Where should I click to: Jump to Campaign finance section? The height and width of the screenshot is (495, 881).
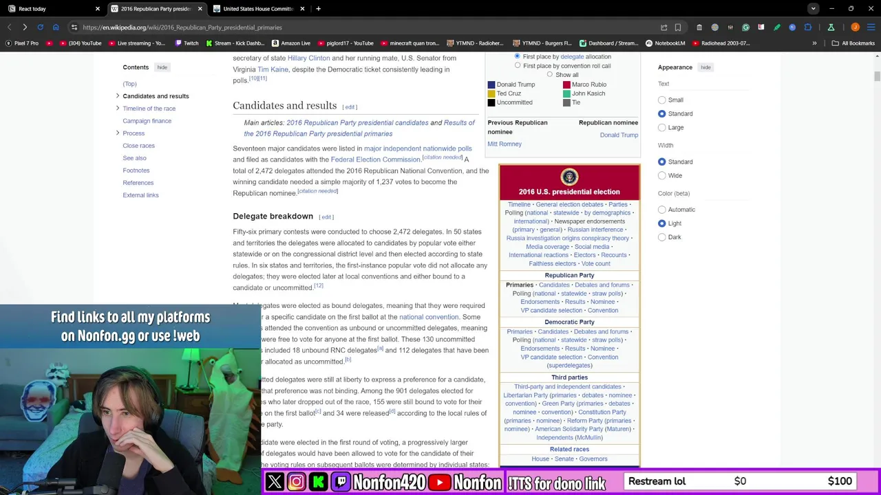click(x=147, y=121)
